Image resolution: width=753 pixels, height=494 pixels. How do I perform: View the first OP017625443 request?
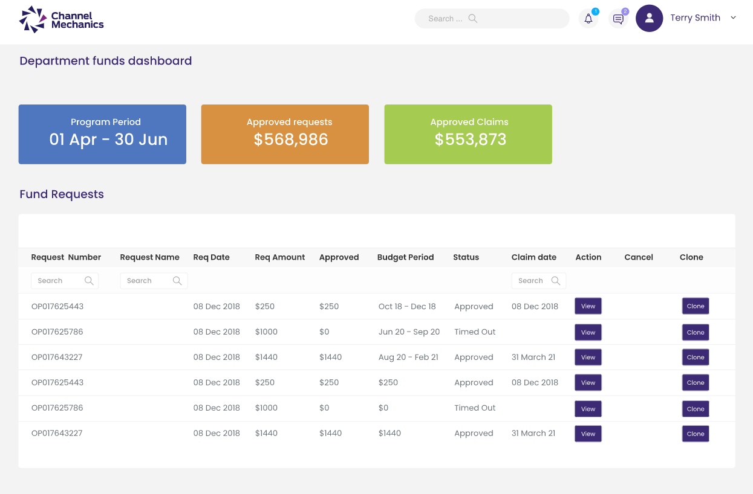click(x=588, y=306)
